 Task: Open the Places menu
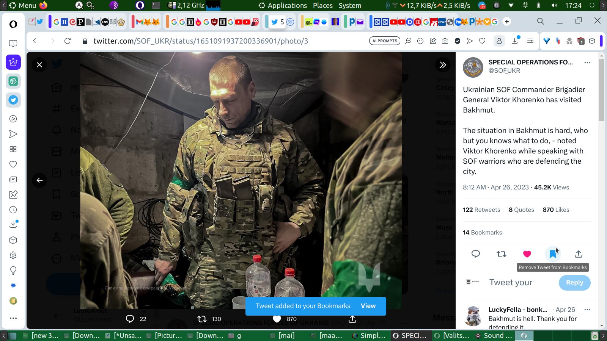[322, 6]
